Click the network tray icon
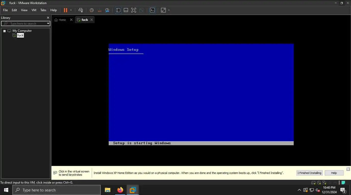 311,190
